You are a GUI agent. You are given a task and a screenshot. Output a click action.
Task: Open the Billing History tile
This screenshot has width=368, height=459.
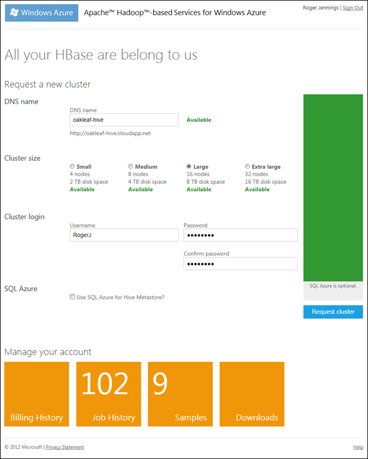coord(37,394)
